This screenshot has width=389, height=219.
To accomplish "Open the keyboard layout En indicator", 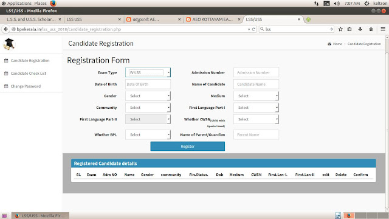I will [x=326, y=4].
